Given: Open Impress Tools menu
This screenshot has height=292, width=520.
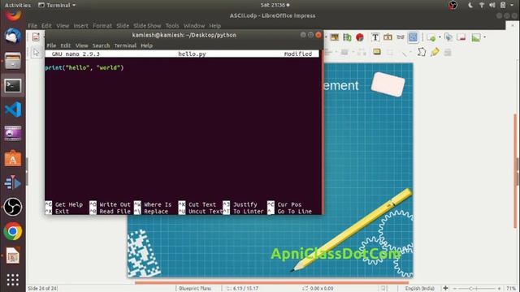Looking at the screenshot, I should pyautogui.click(x=172, y=25).
